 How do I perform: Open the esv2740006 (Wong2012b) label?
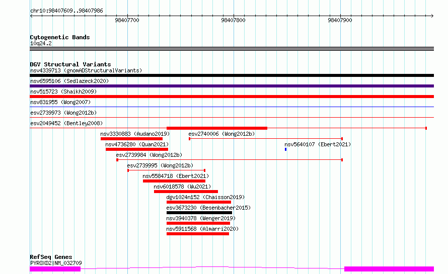coord(221,134)
